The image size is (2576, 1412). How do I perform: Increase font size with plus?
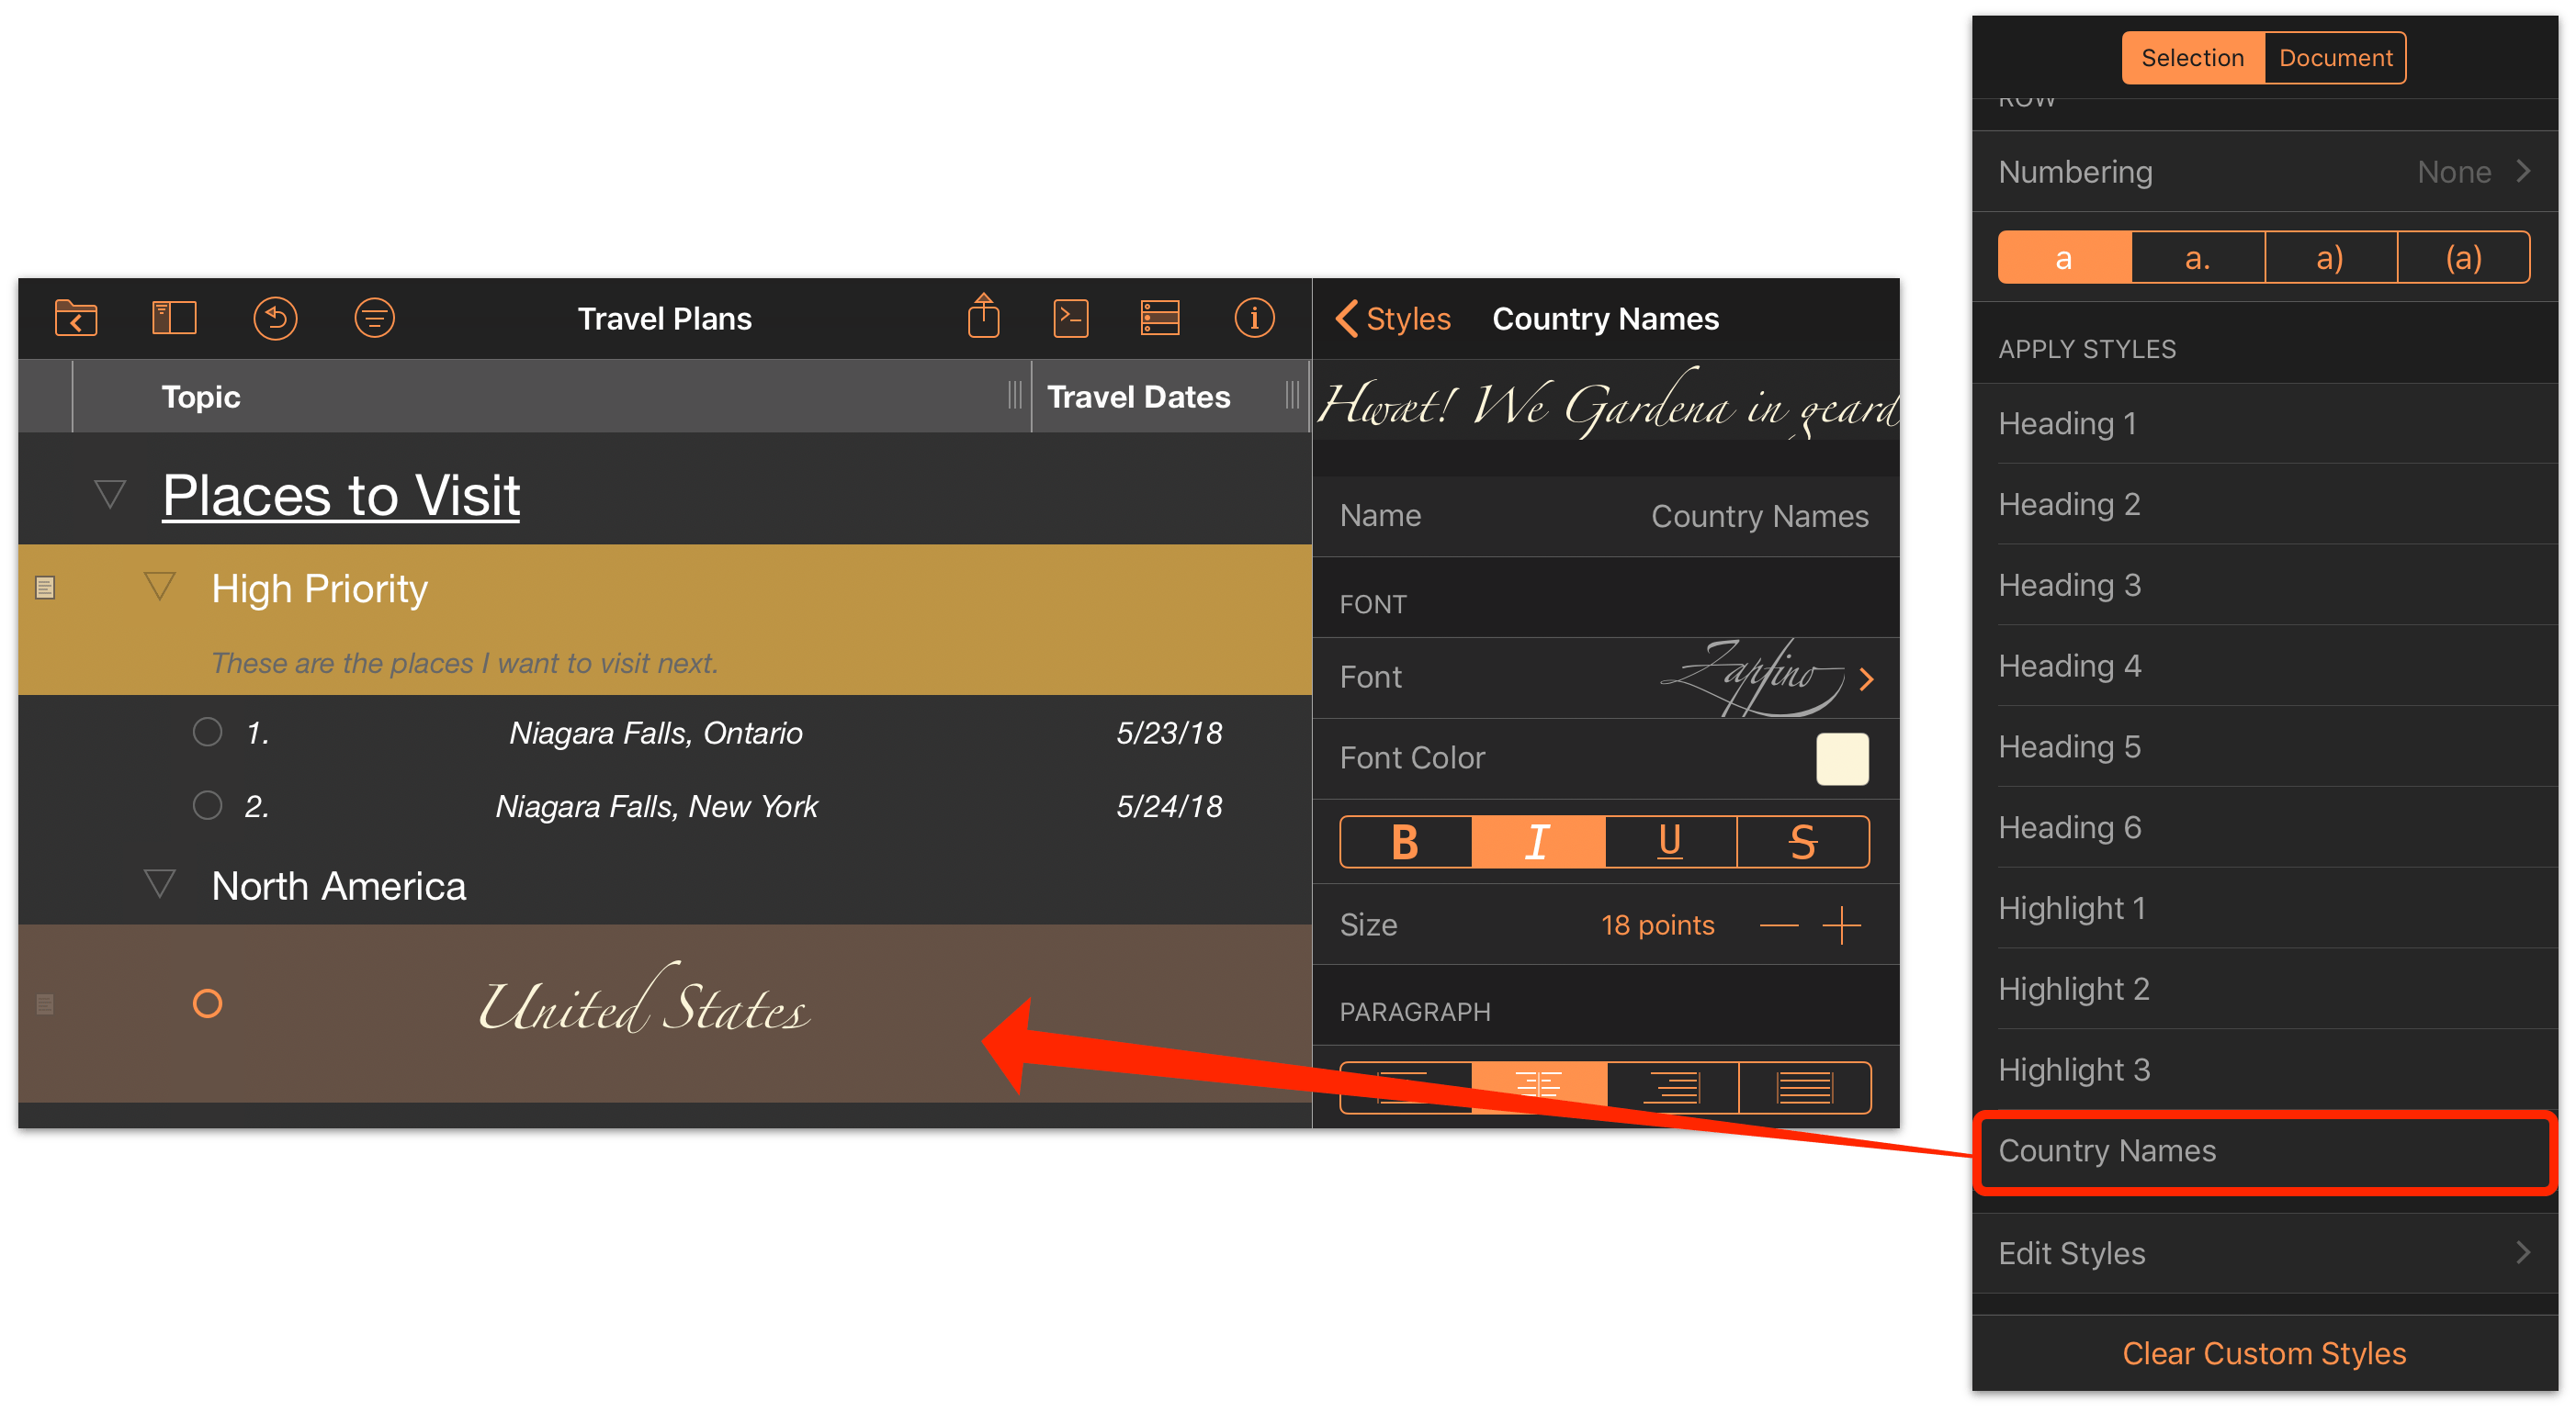point(1841,925)
